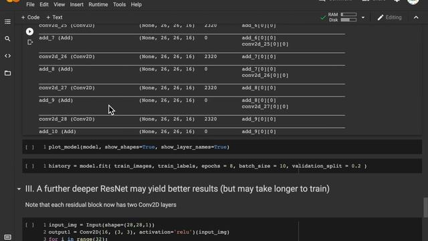The width and height of the screenshot is (428, 241).
Task: Click the input_img code line
Action: pyautogui.click(x=102, y=225)
